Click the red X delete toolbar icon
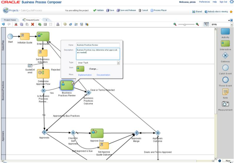 click(33, 24)
